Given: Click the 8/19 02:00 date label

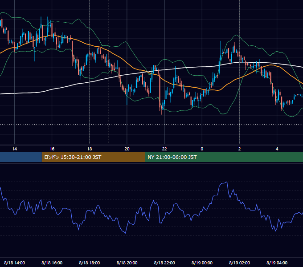Looking at the screenshot, I should (x=239, y=263).
